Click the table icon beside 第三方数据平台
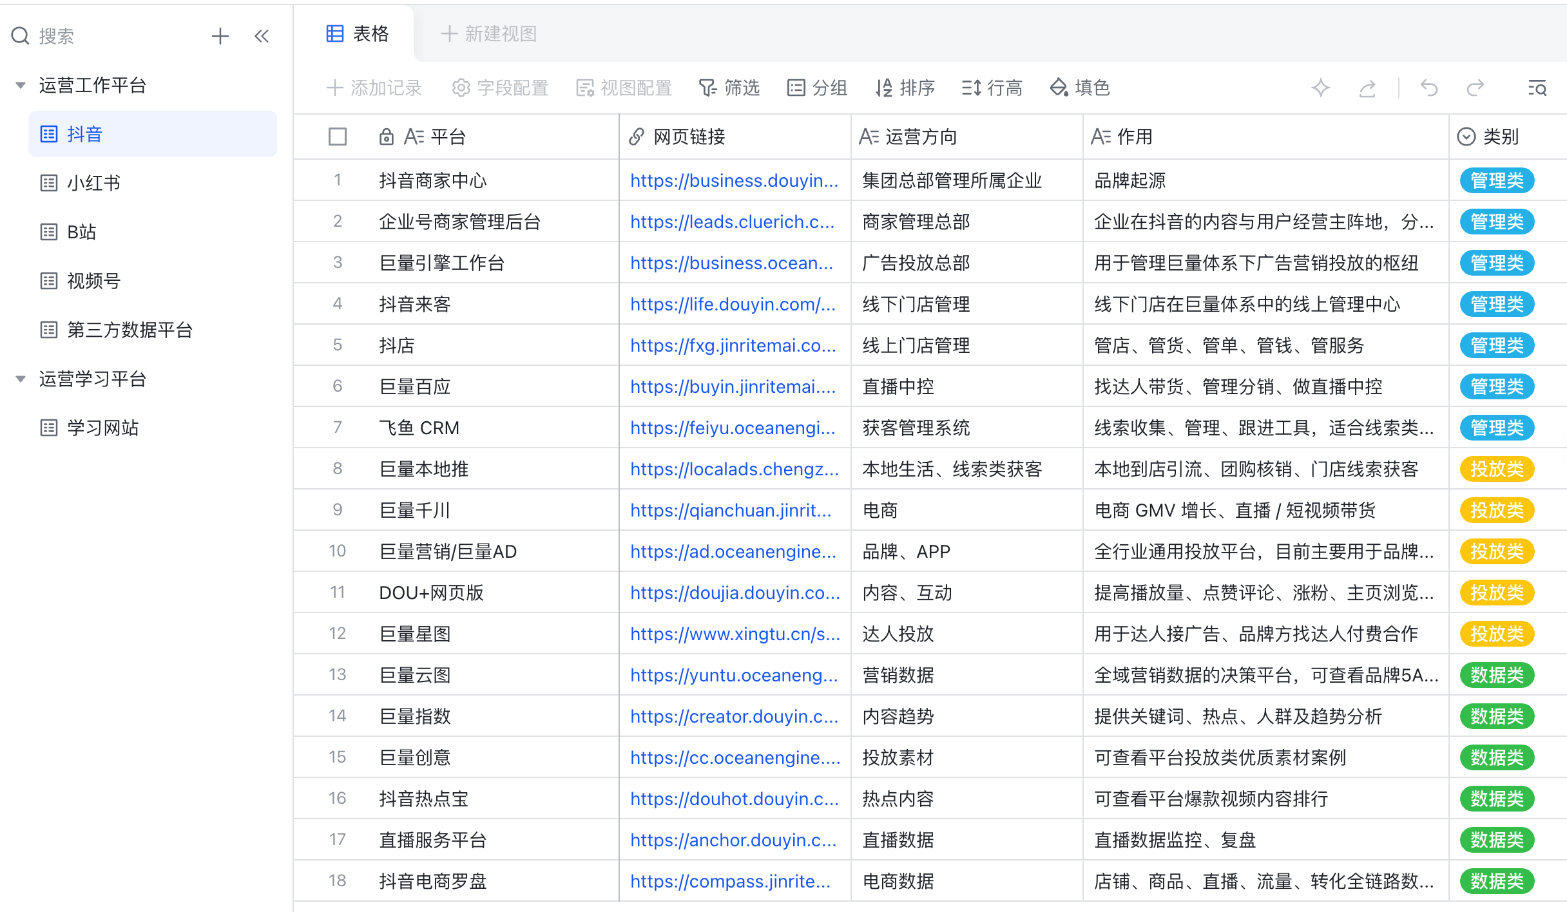 pyautogui.click(x=49, y=330)
